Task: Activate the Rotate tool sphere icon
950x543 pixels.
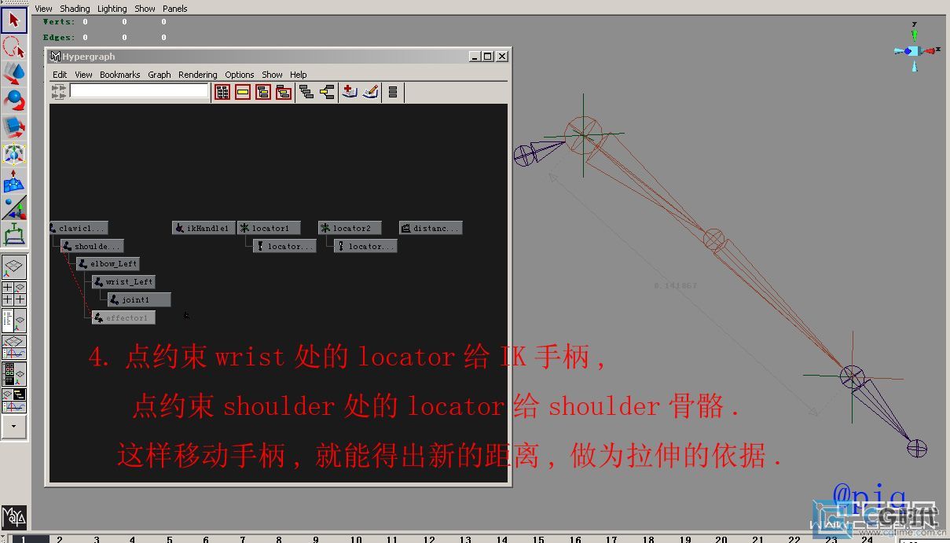Action: point(14,100)
